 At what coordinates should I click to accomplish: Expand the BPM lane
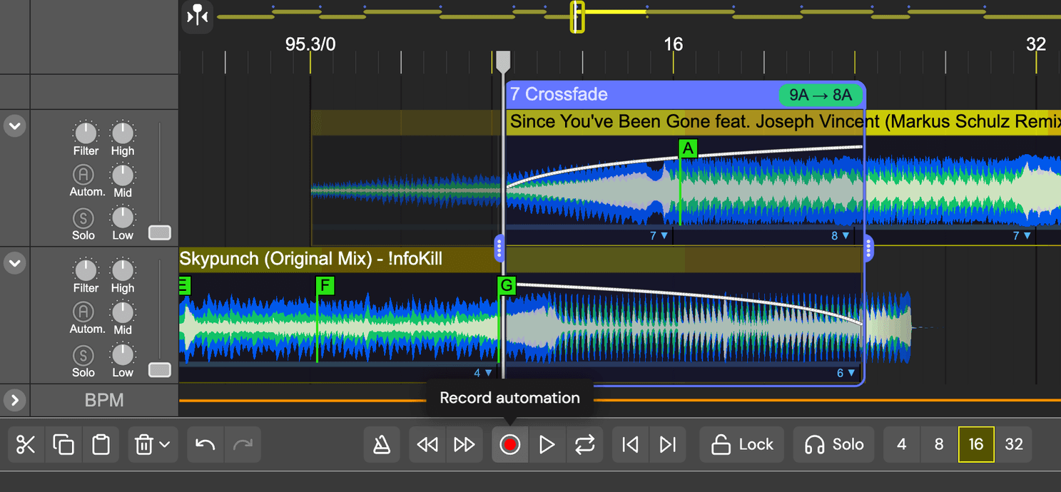[x=15, y=400]
